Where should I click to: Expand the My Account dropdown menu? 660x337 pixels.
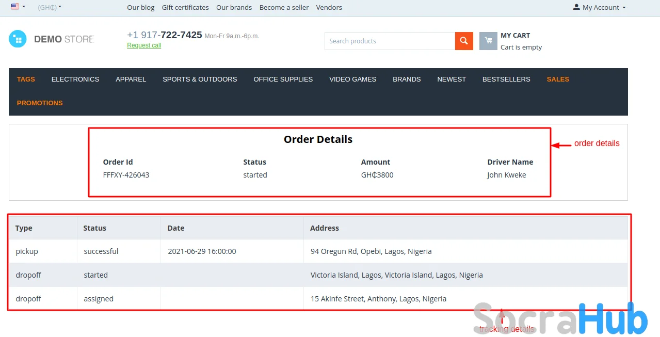point(600,7)
